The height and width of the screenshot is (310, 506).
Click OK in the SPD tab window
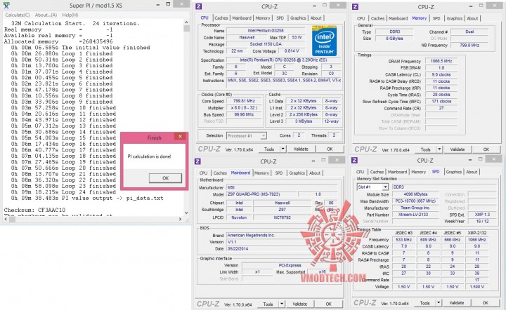(485, 303)
